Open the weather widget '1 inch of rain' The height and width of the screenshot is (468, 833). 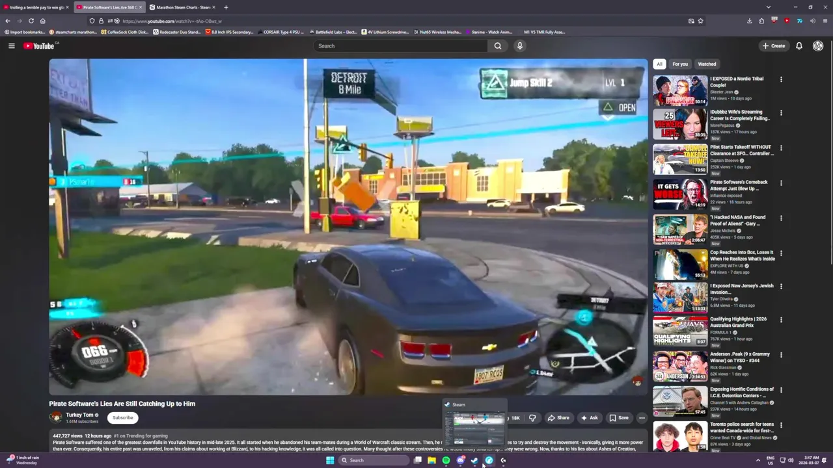pos(23,460)
